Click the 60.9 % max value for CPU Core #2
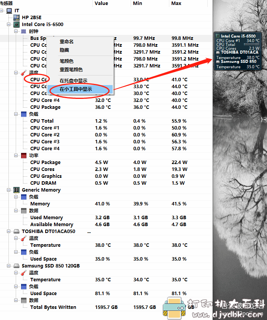 coord(179,135)
